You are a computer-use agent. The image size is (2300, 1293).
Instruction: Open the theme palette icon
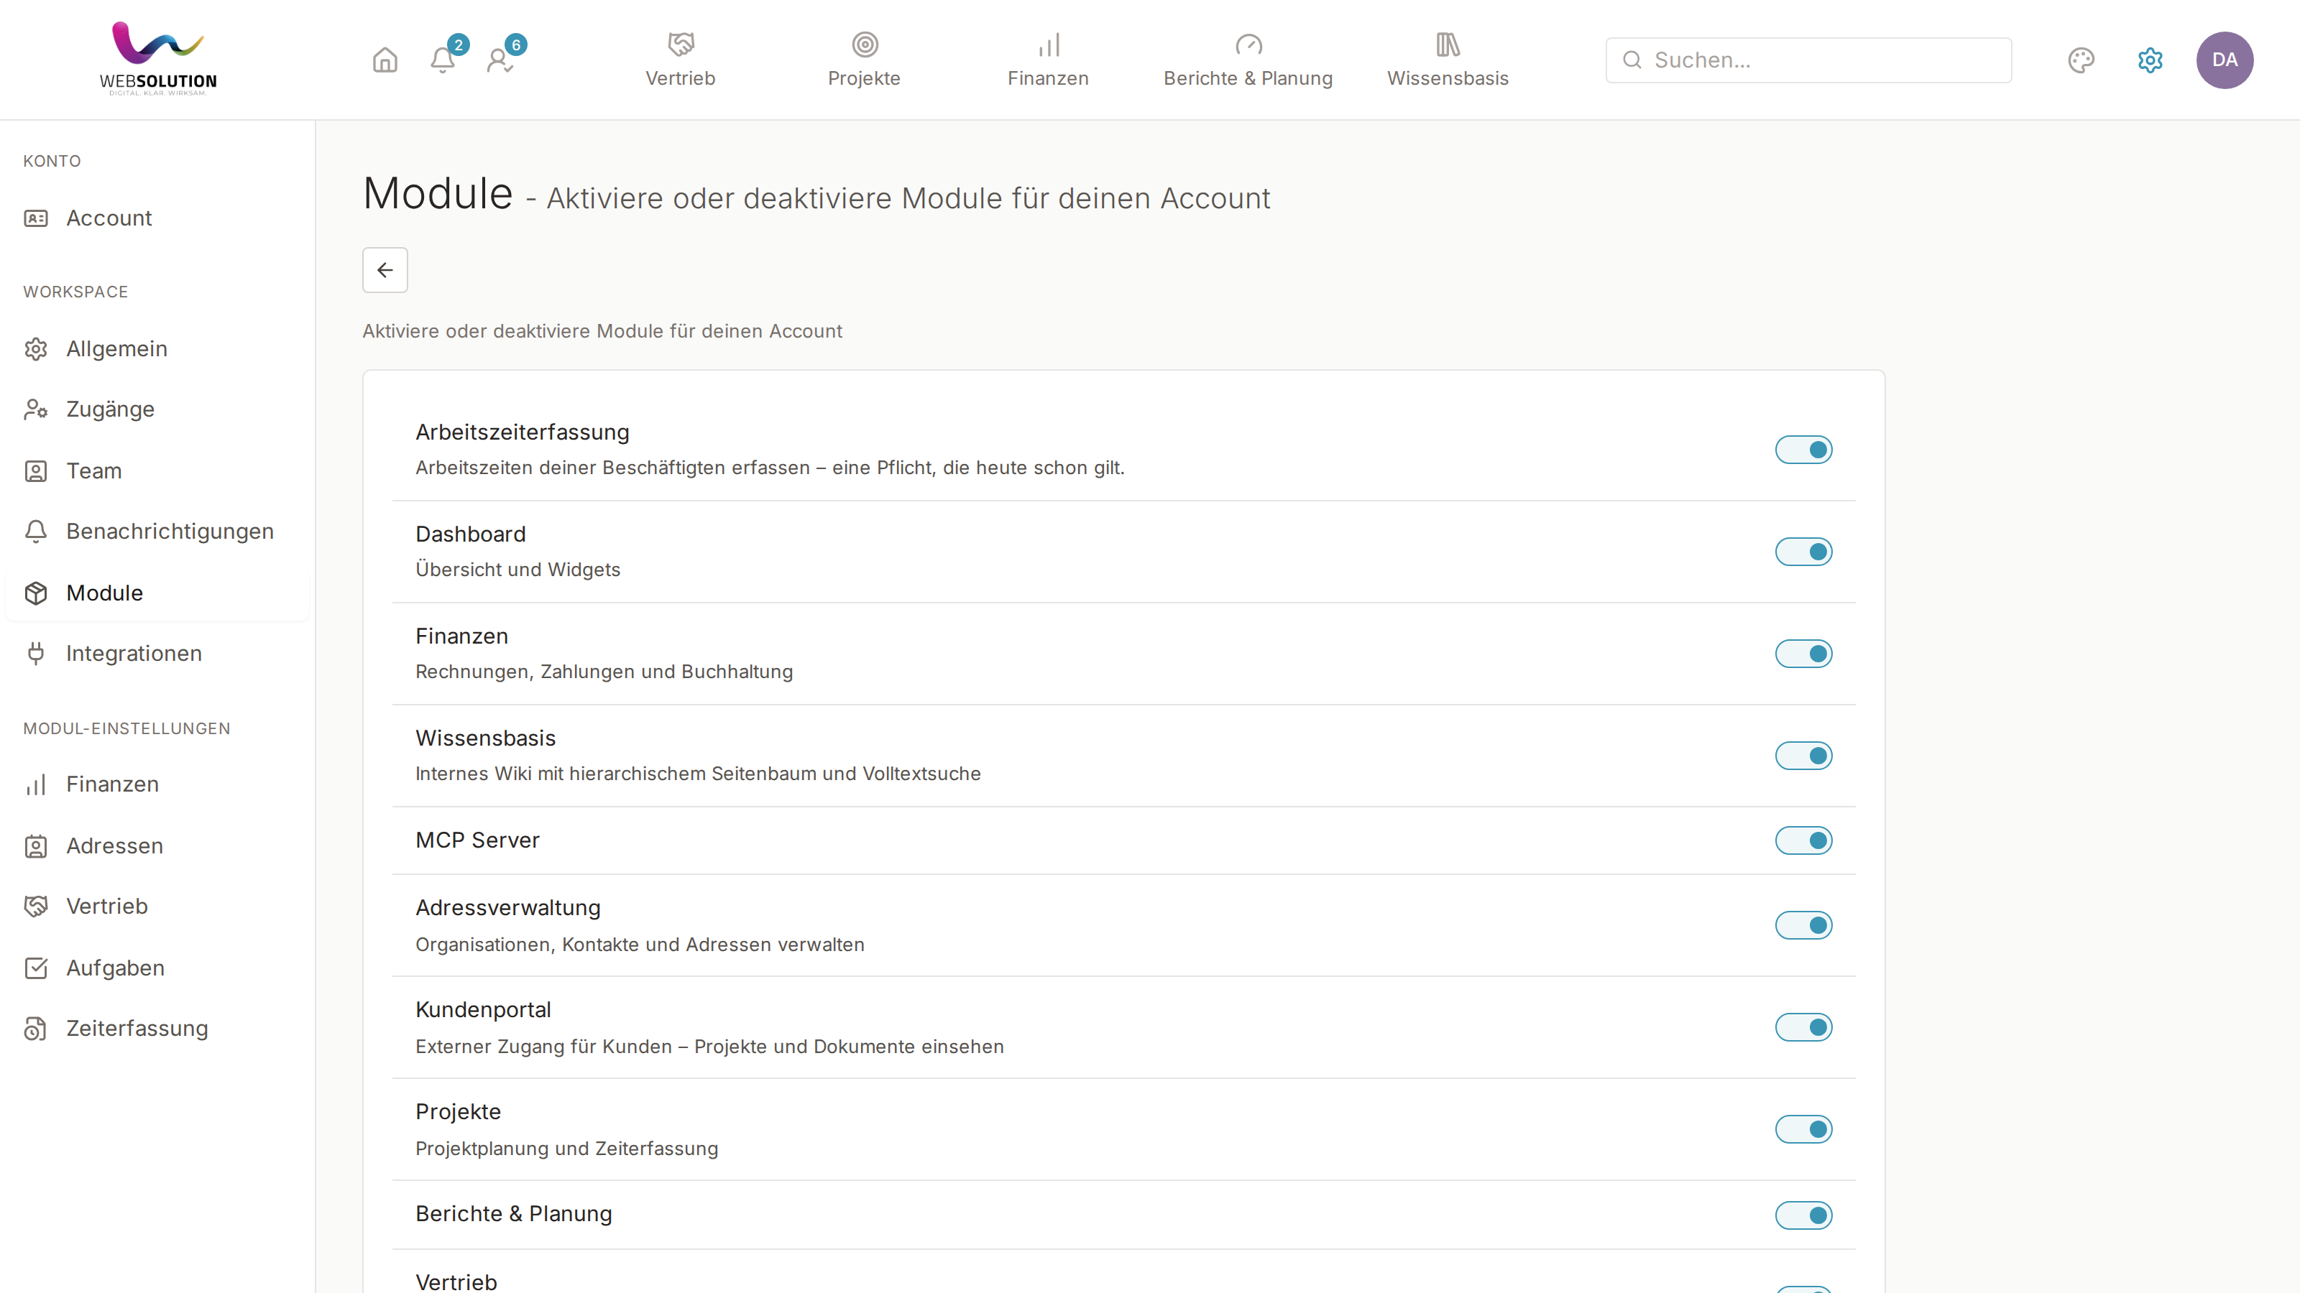2080,60
